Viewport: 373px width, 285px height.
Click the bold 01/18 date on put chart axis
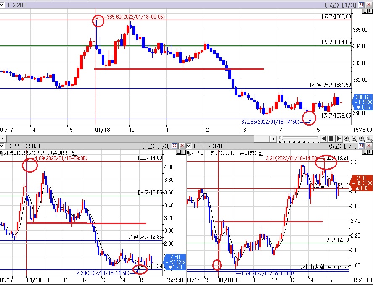click(226, 280)
